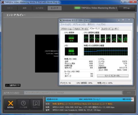Click the browse button beside output path
Screen dimensions: 138x115
click(129, 93)
